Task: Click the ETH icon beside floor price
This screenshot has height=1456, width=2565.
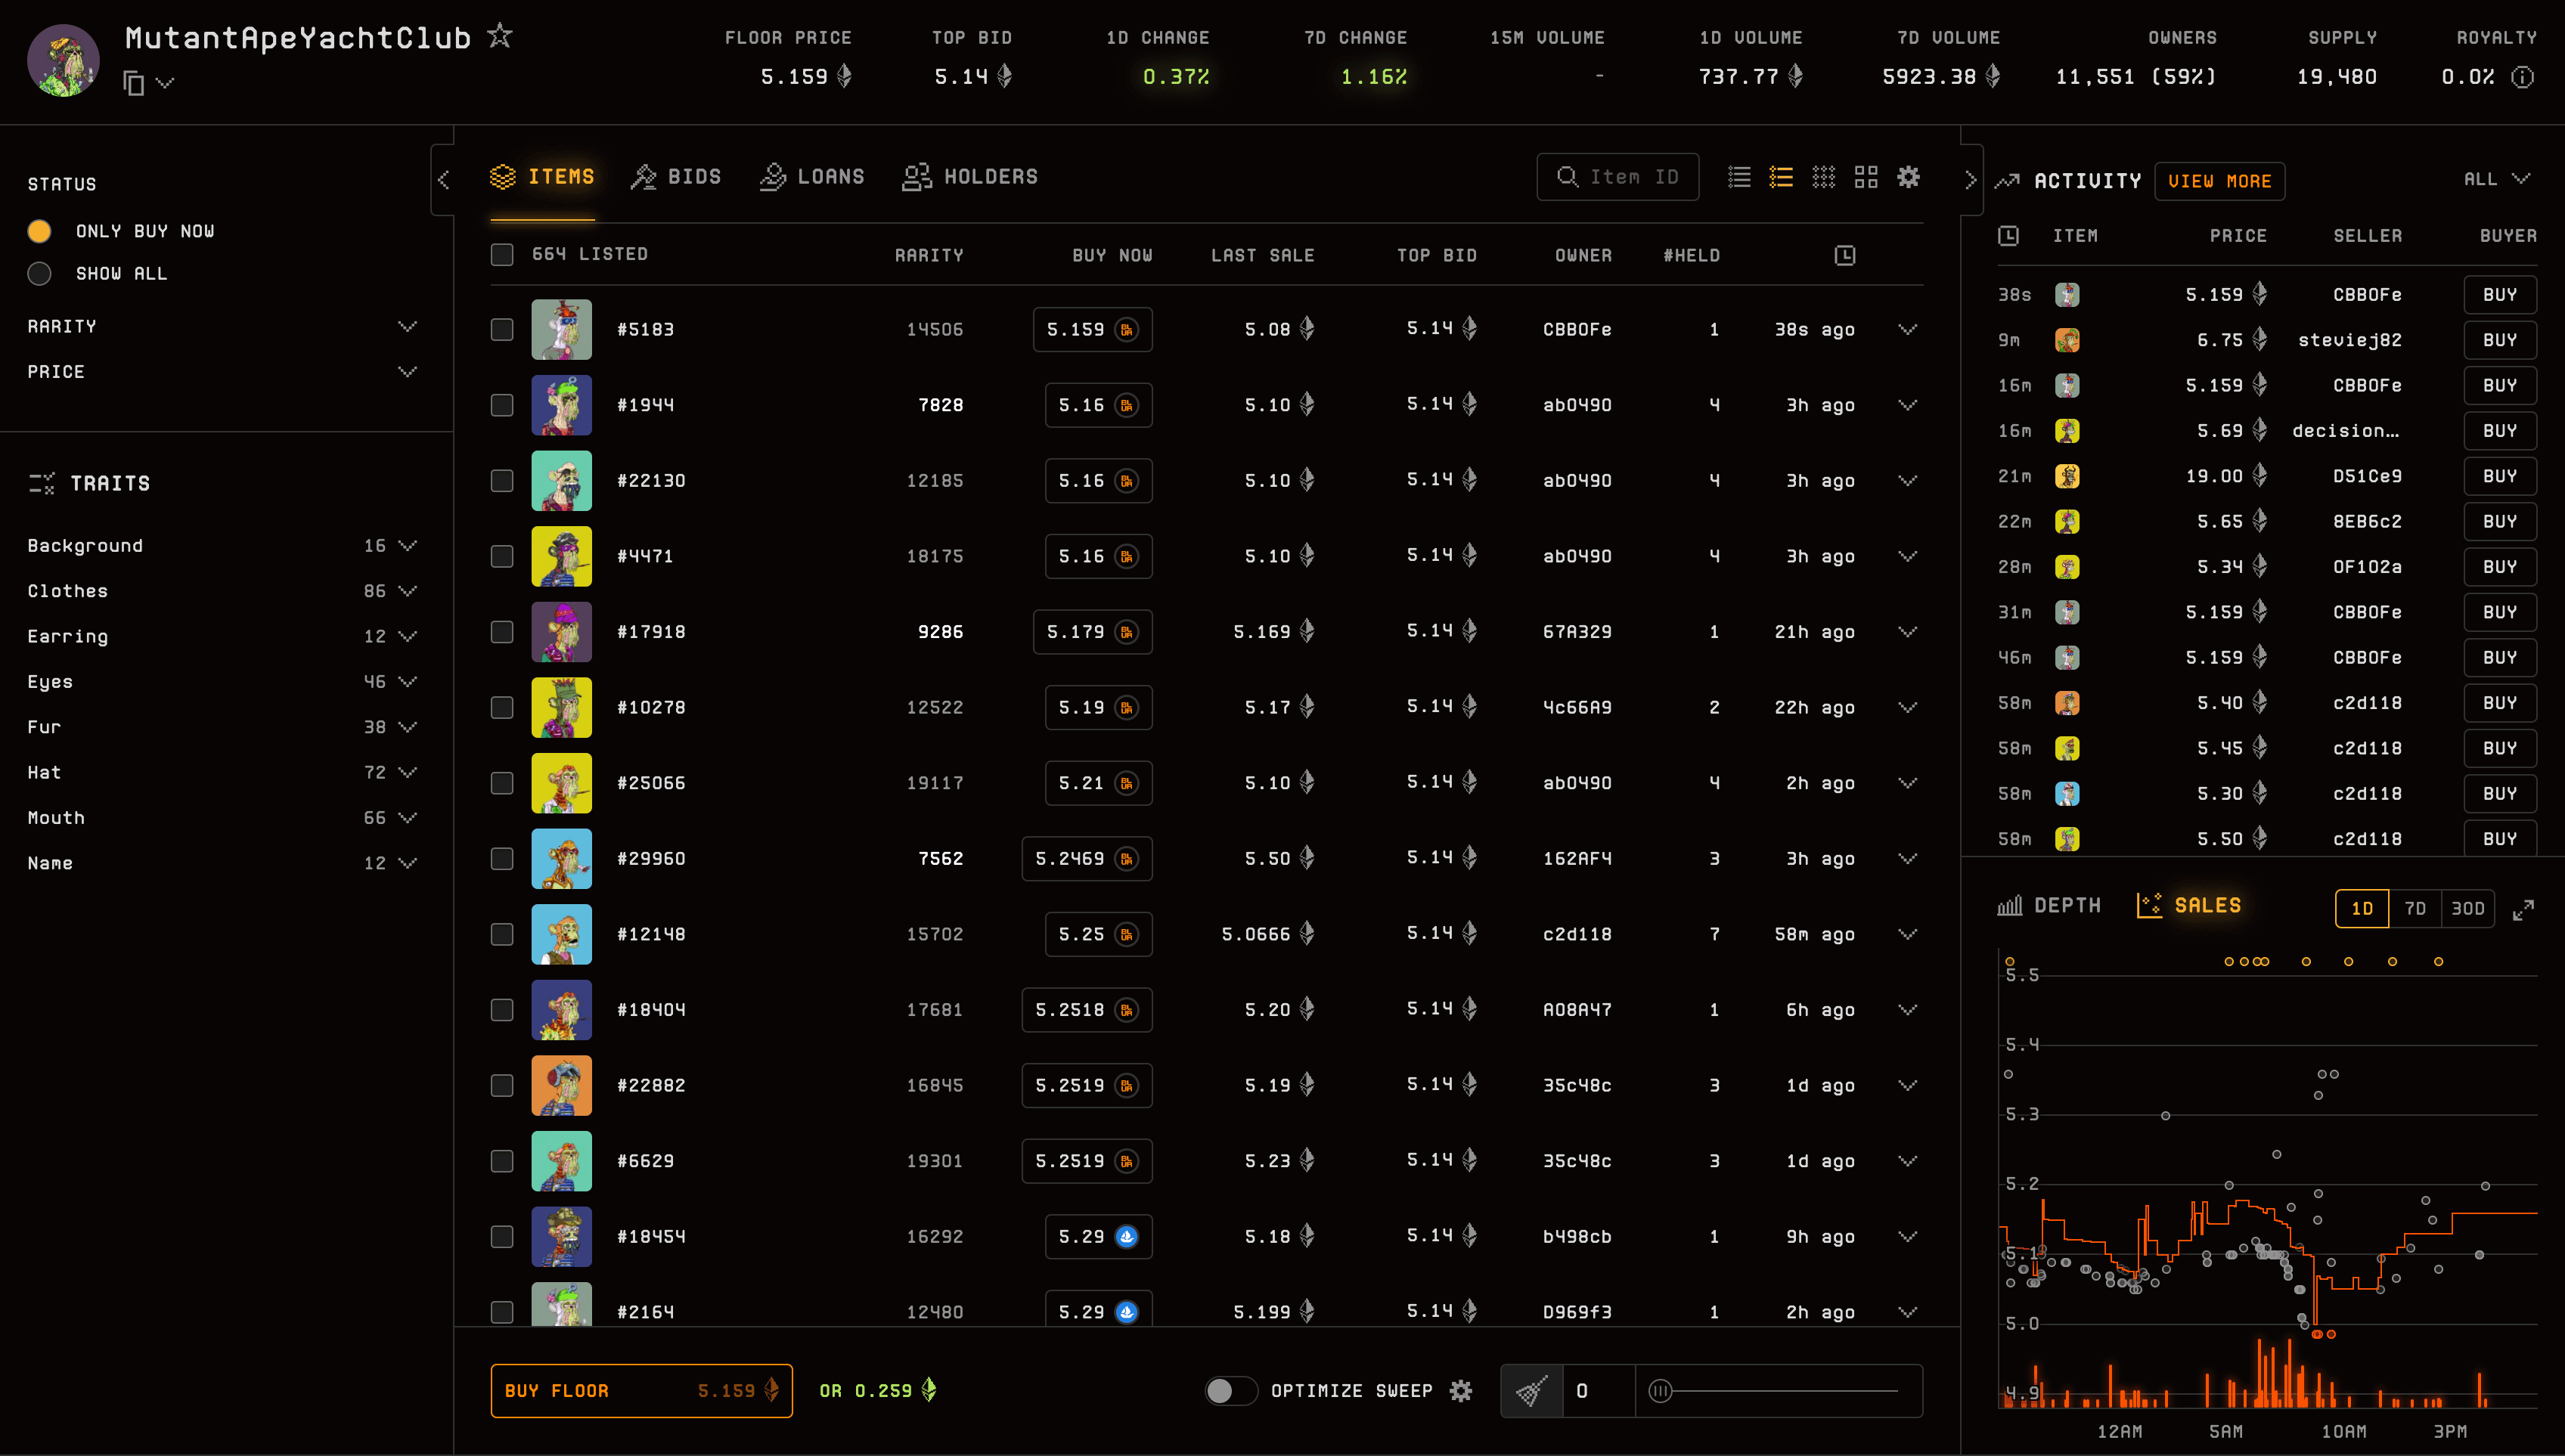Action: (844, 76)
